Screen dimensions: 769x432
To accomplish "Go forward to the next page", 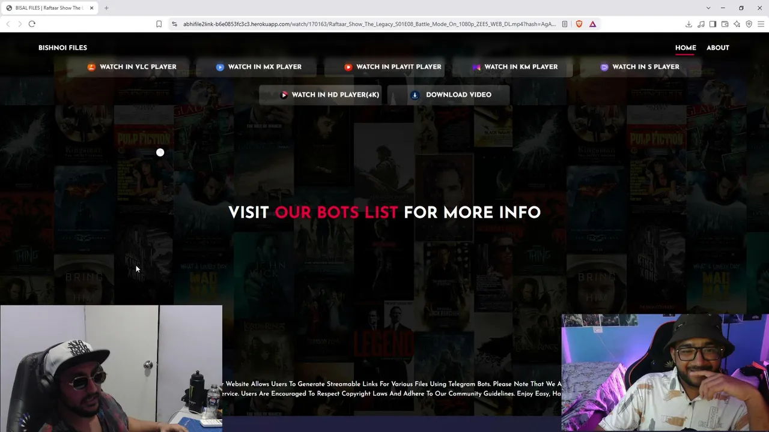I will [x=20, y=24].
